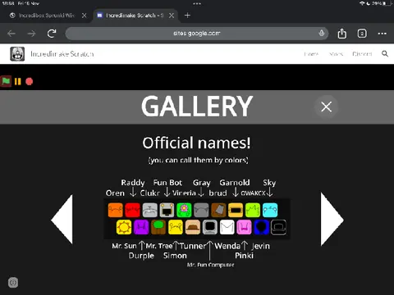Go to the previous gallery page

(62, 220)
